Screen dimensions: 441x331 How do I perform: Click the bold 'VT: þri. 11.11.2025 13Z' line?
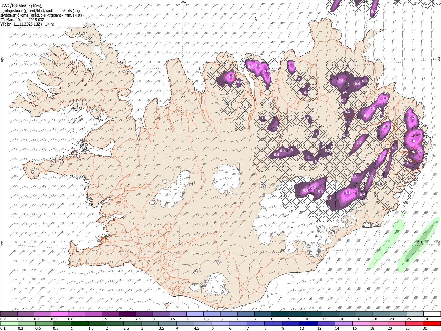tap(20, 24)
